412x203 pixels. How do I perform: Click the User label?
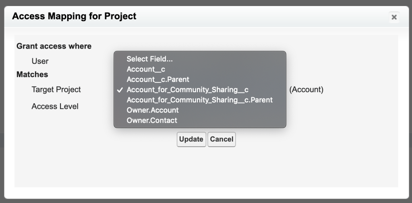(x=40, y=61)
